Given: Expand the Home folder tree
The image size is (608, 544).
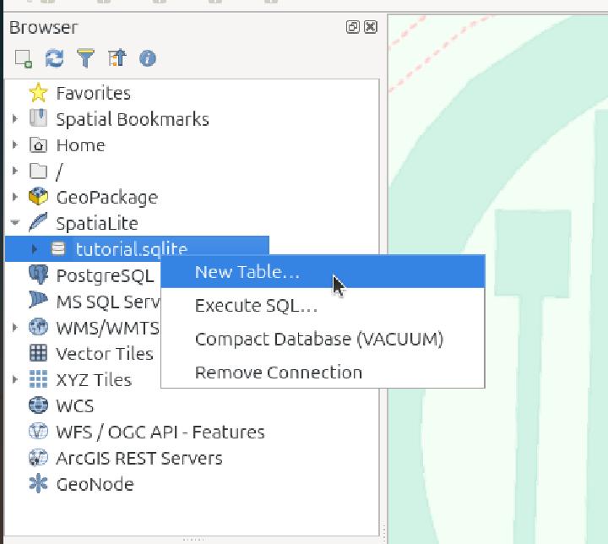Looking at the screenshot, I should [15, 145].
